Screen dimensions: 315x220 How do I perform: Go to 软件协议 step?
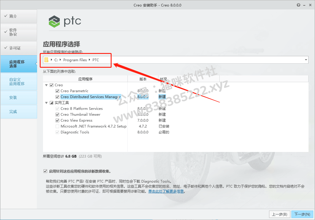[19, 32]
